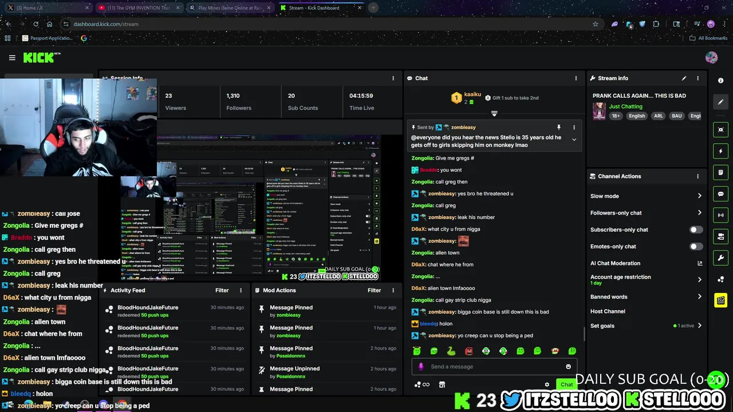
Task: Select the green snake emote
Action: [451, 351]
